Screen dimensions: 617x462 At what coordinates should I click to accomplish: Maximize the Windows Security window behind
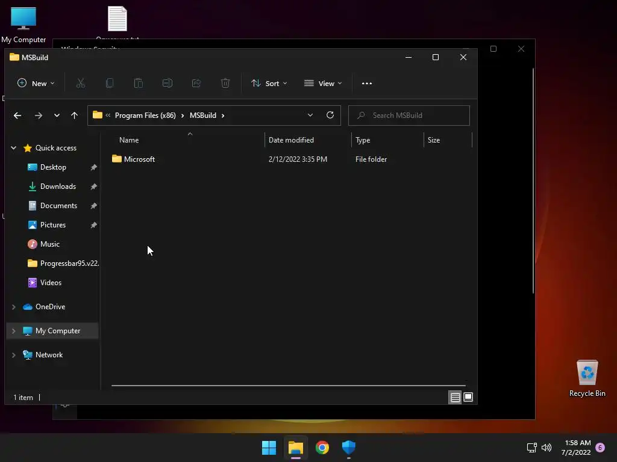pos(493,49)
